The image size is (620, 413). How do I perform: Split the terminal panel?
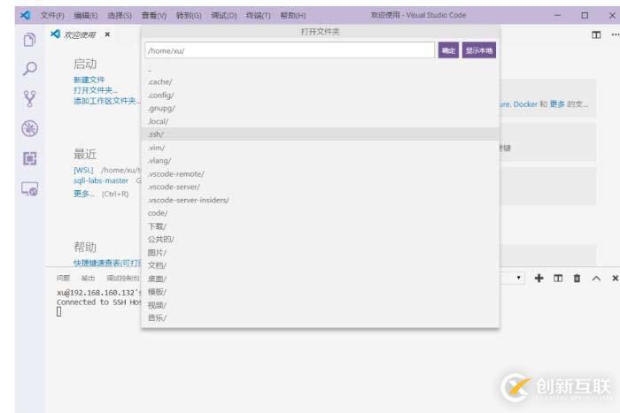point(558,279)
